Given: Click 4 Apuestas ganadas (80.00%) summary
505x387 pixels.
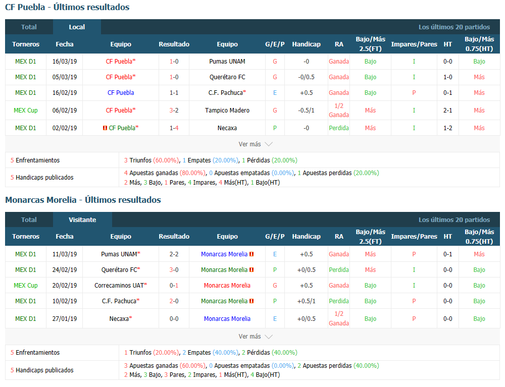Looking at the screenshot, I should click(165, 173).
